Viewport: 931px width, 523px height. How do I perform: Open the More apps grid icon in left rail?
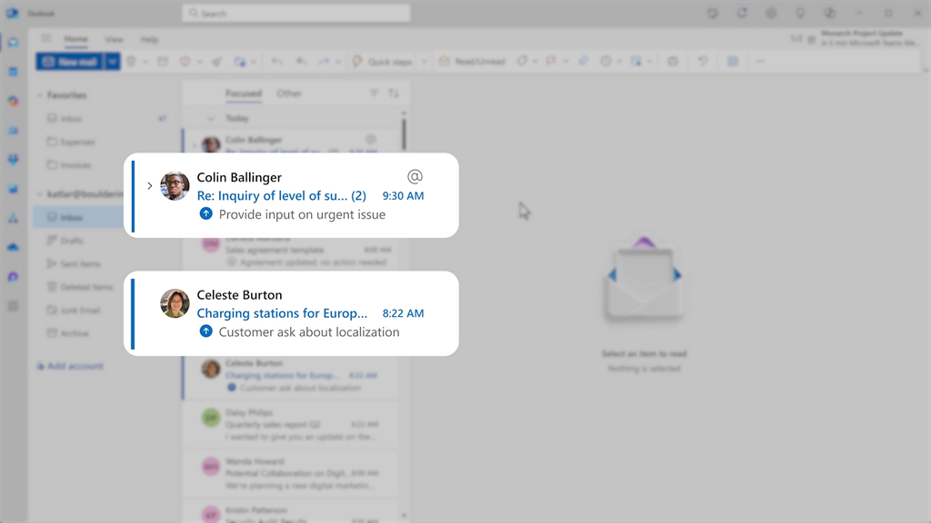(13, 306)
